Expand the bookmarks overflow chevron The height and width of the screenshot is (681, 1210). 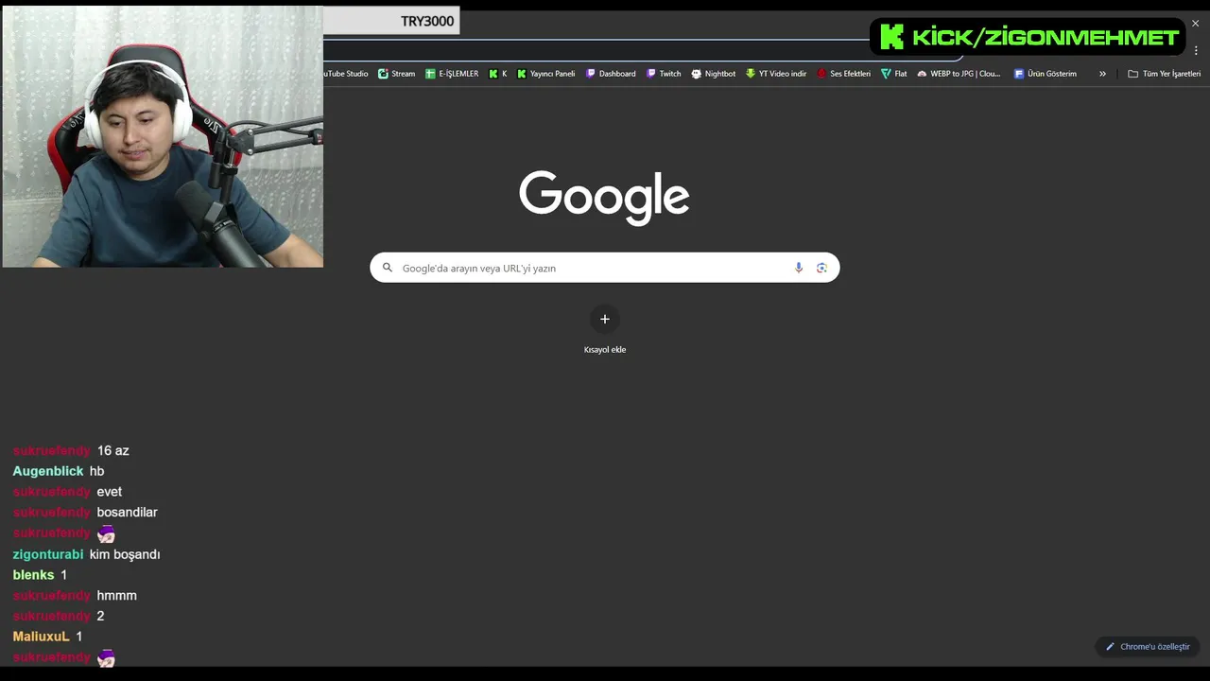pos(1102,74)
